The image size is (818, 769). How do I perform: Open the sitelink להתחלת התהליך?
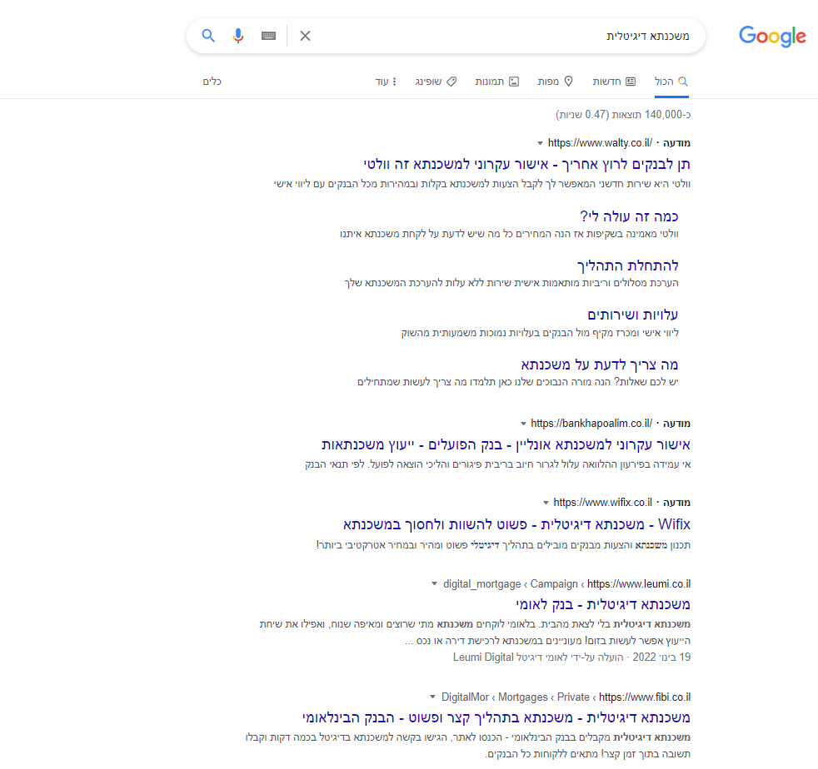[x=627, y=265]
